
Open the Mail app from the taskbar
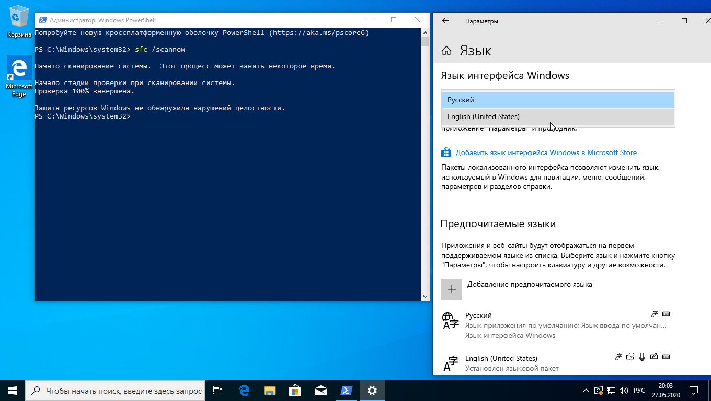[321, 390]
